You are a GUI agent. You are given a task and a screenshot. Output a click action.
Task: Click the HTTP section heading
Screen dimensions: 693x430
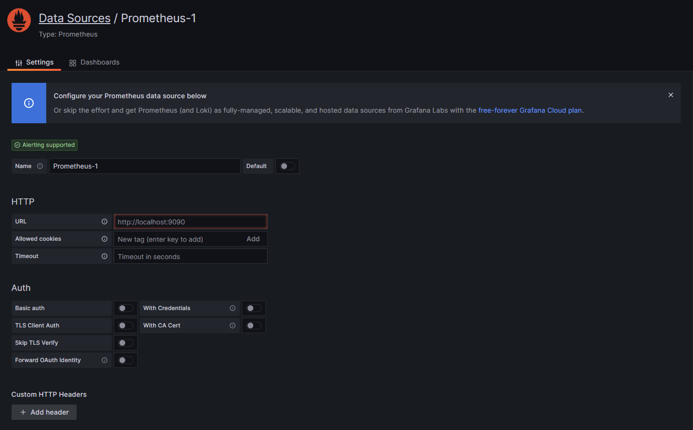click(x=23, y=202)
